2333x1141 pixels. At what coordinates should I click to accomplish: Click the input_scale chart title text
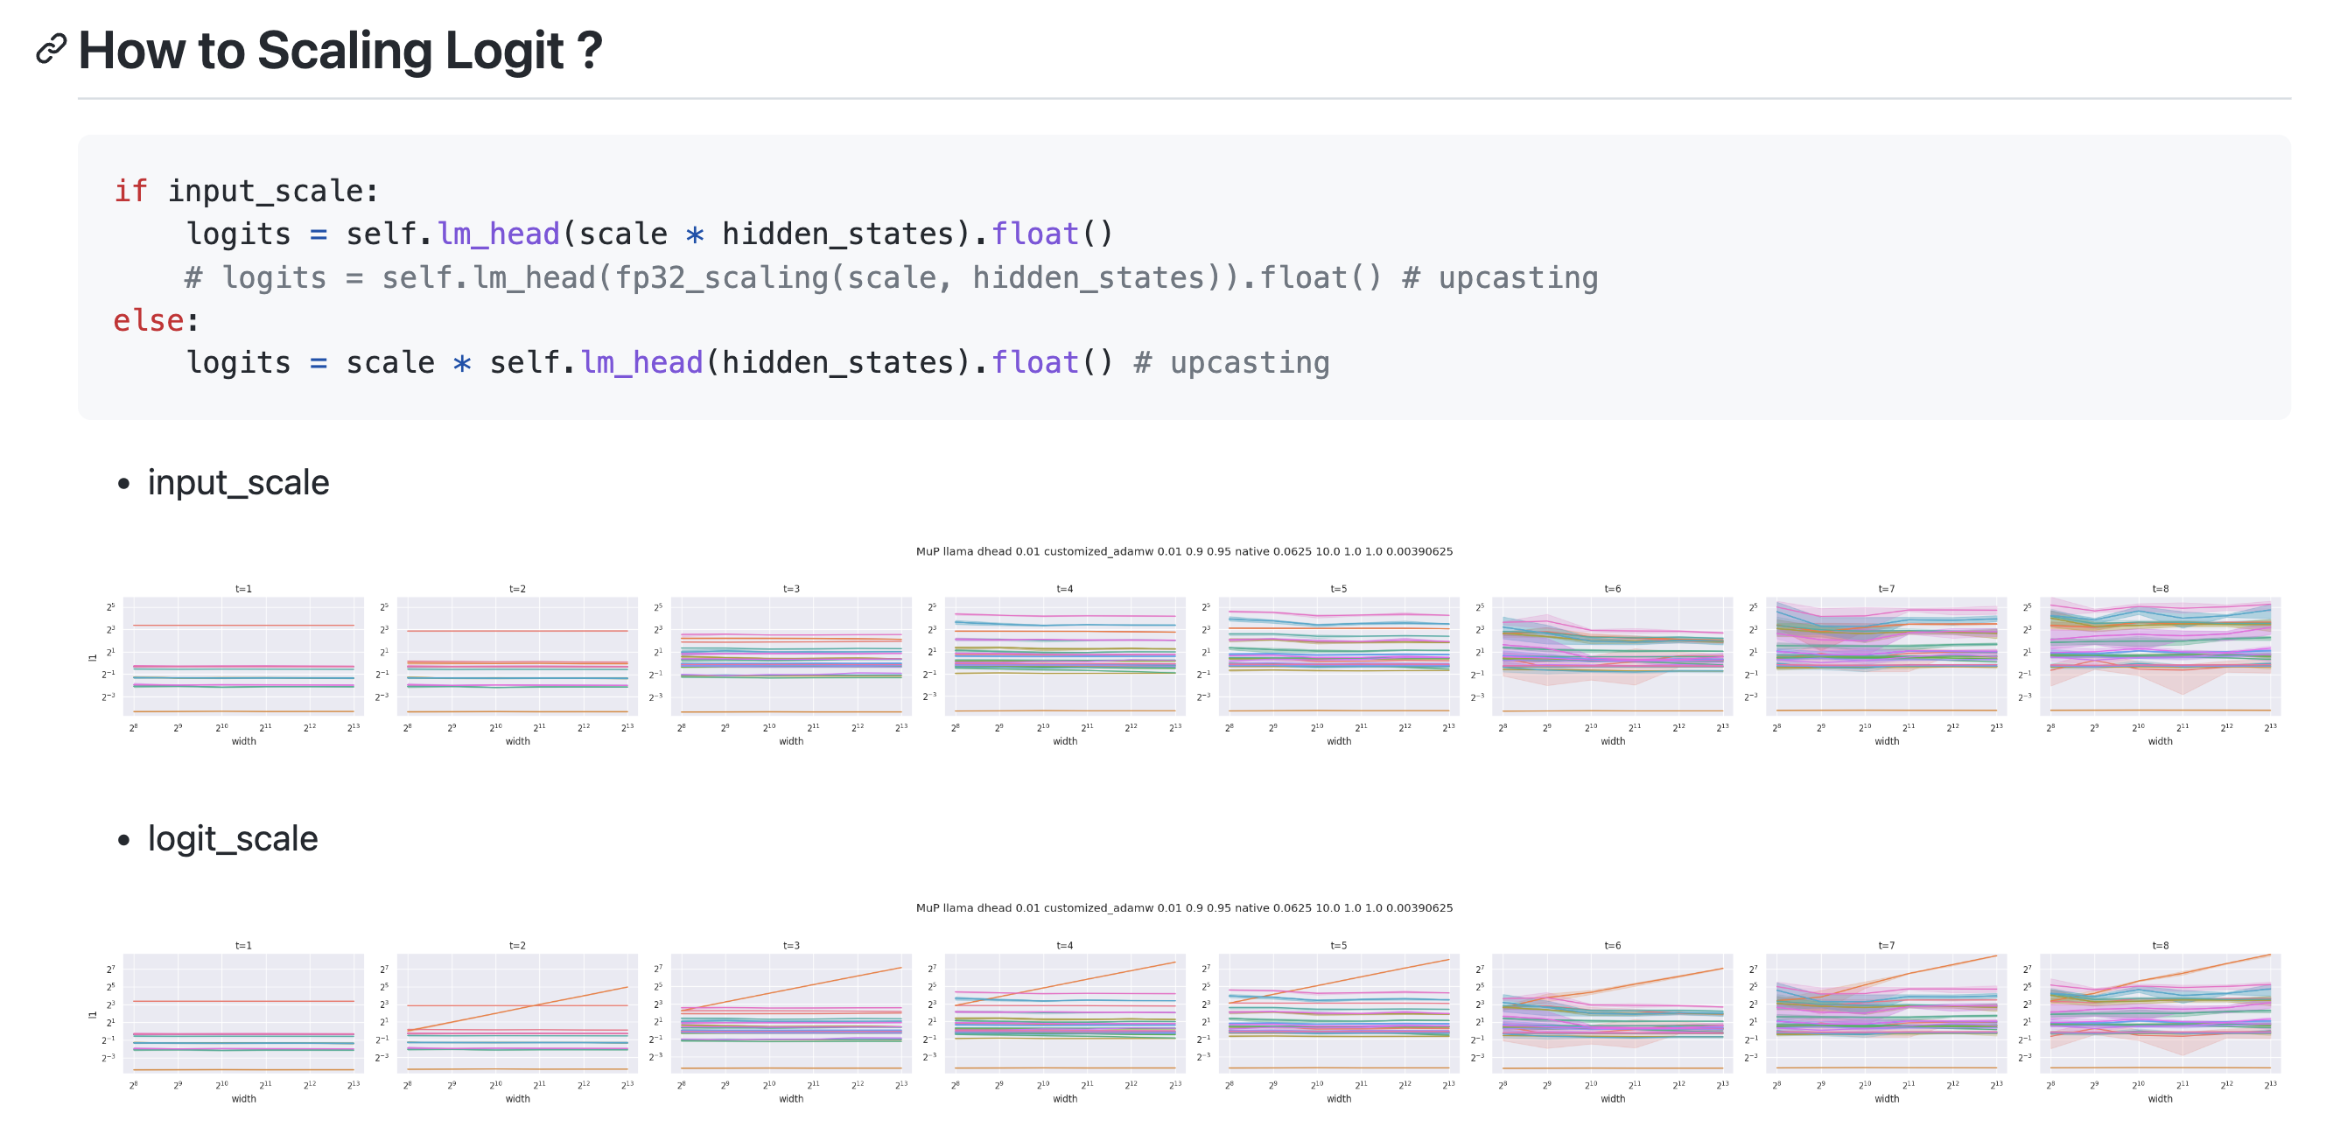coord(1184,551)
